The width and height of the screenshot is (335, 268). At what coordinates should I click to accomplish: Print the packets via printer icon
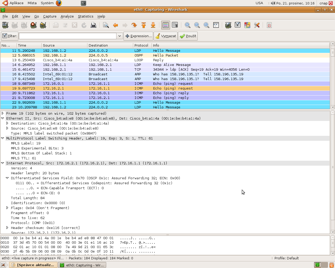[x=93, y=25]
